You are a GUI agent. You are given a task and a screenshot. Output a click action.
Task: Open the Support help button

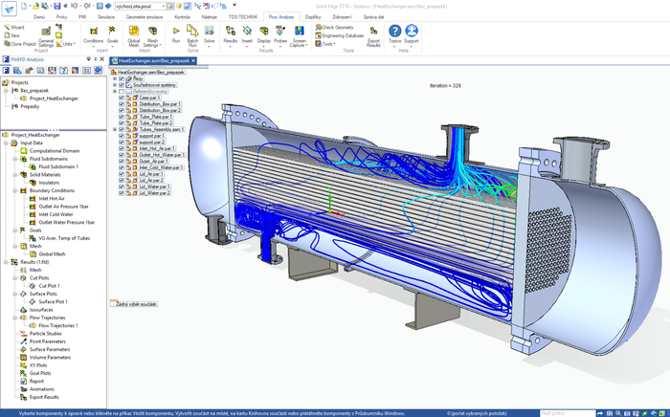coord(411,34)
